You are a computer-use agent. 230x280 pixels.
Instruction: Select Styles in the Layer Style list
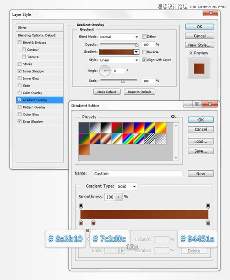[x=39, y=27]
